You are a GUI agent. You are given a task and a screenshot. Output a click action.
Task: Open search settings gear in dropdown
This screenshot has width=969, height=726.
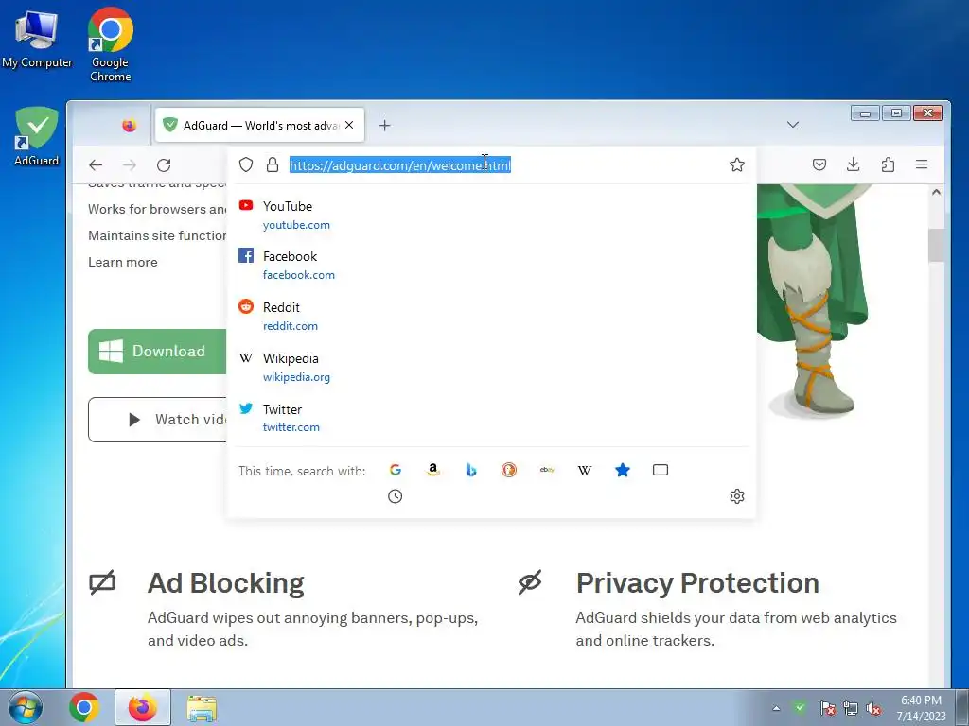click(x=736, y=496)
